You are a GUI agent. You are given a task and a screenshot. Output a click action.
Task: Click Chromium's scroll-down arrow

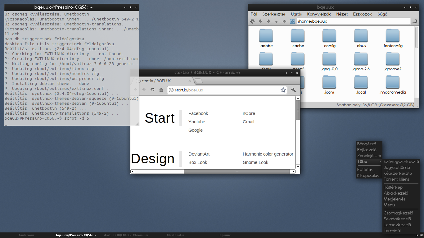pyautogui.click(x=298, y=167)
